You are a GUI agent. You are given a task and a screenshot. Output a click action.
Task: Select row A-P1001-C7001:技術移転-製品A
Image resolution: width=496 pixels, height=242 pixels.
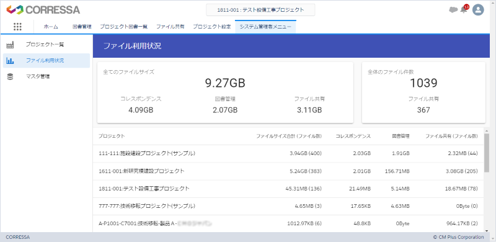(288, 223)
